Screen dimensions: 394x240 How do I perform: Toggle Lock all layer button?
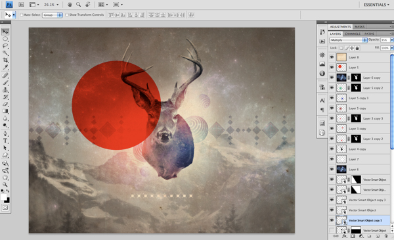[x=357, y=48]
